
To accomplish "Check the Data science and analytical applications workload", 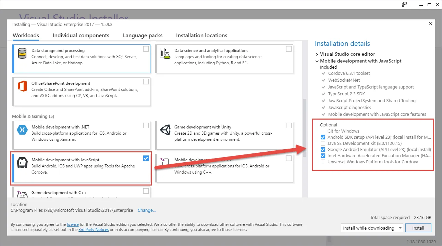I will [x=289, y=49].
